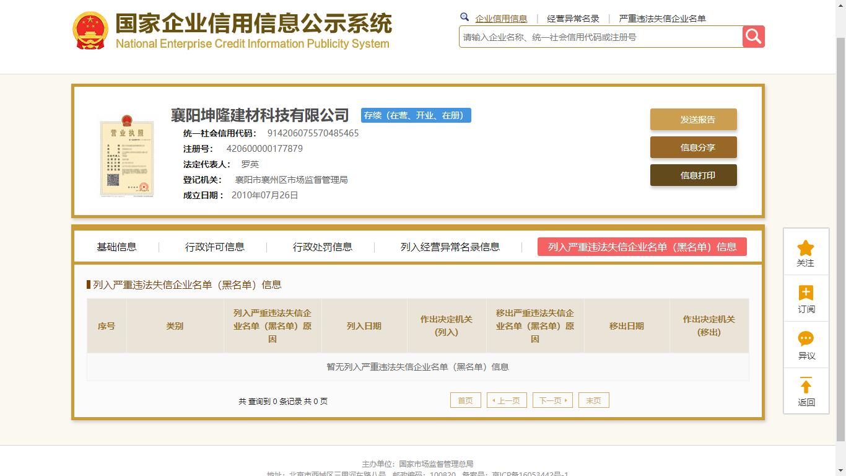Select the 企业信用信息 search category
The image size is (846, 476).
coord(501,19)
